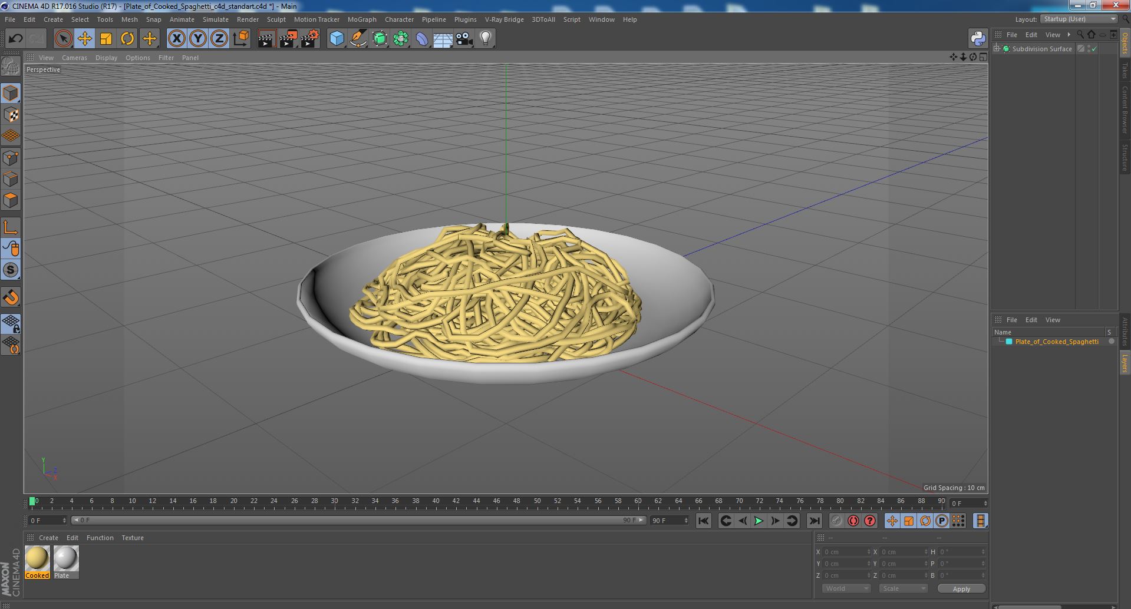Open viewport Display menu
Image resolution: width=1131 pixels, height=609 pixels.
click(106, 58)
